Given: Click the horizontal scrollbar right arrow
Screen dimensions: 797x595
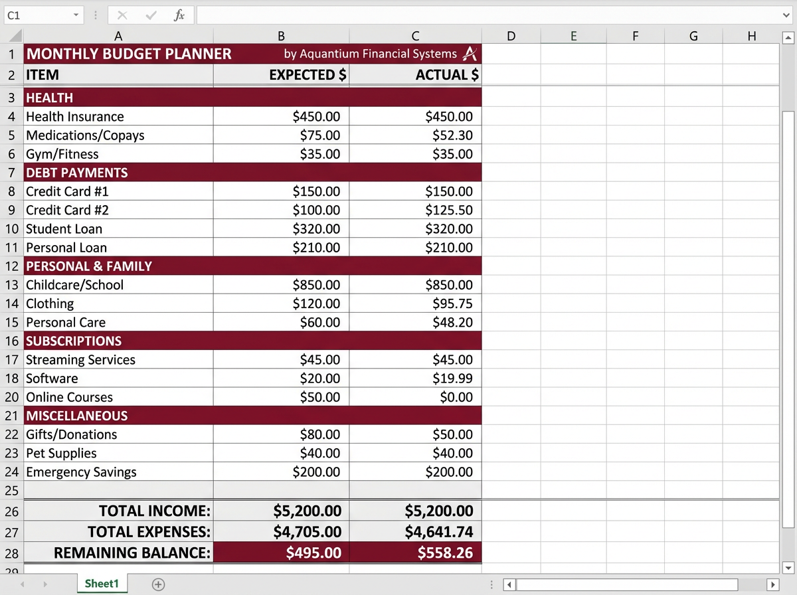Looking at the screenshot, I should point(774,584).
